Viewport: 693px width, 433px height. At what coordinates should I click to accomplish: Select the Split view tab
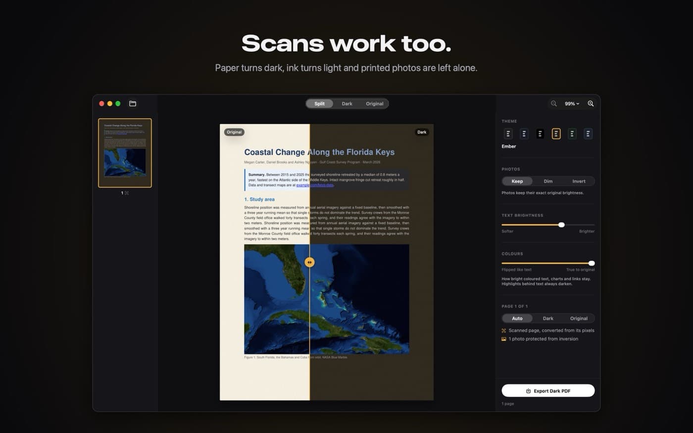(320, 103)
